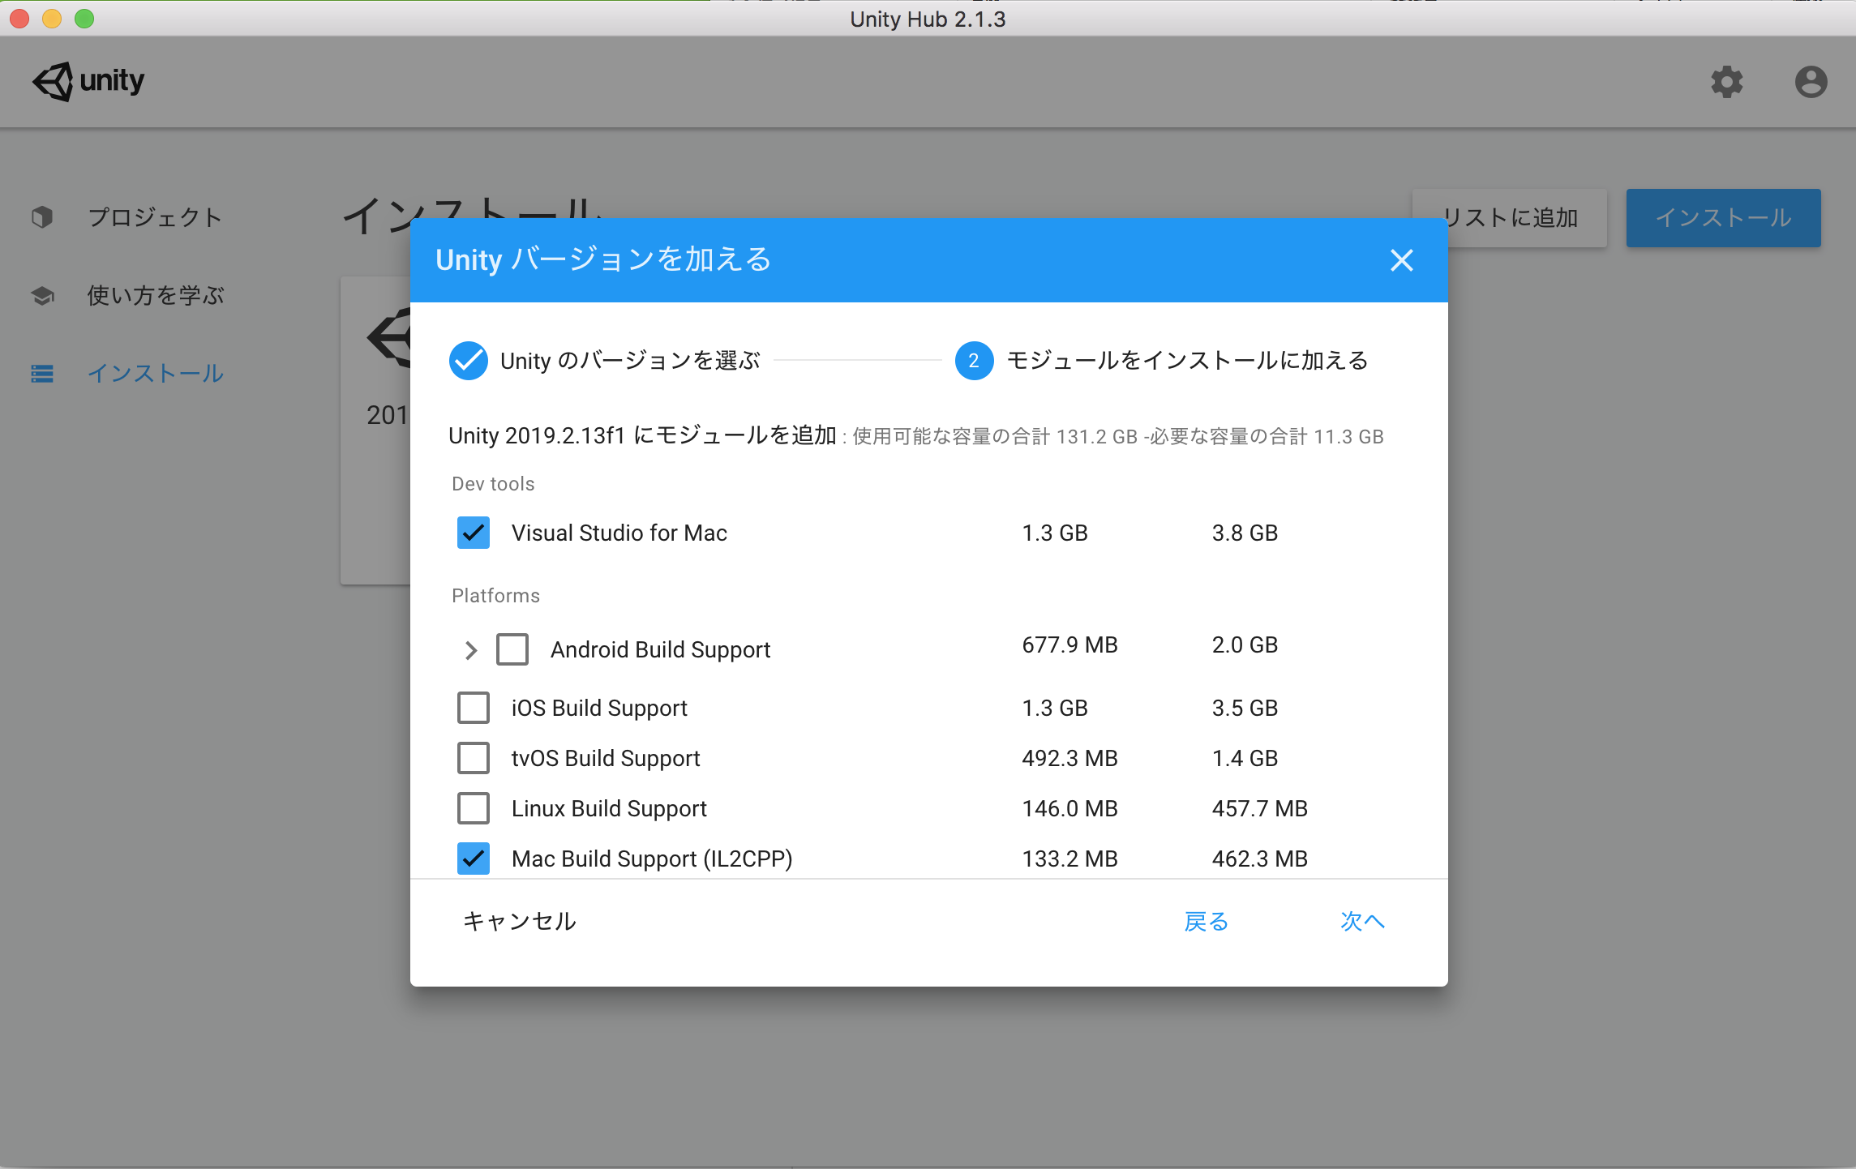This screenshot has width=1856, height=1169.
Task: Click the checkmark icon beside Unity のバージョンを選ぶ
Action: pos(468,361)
